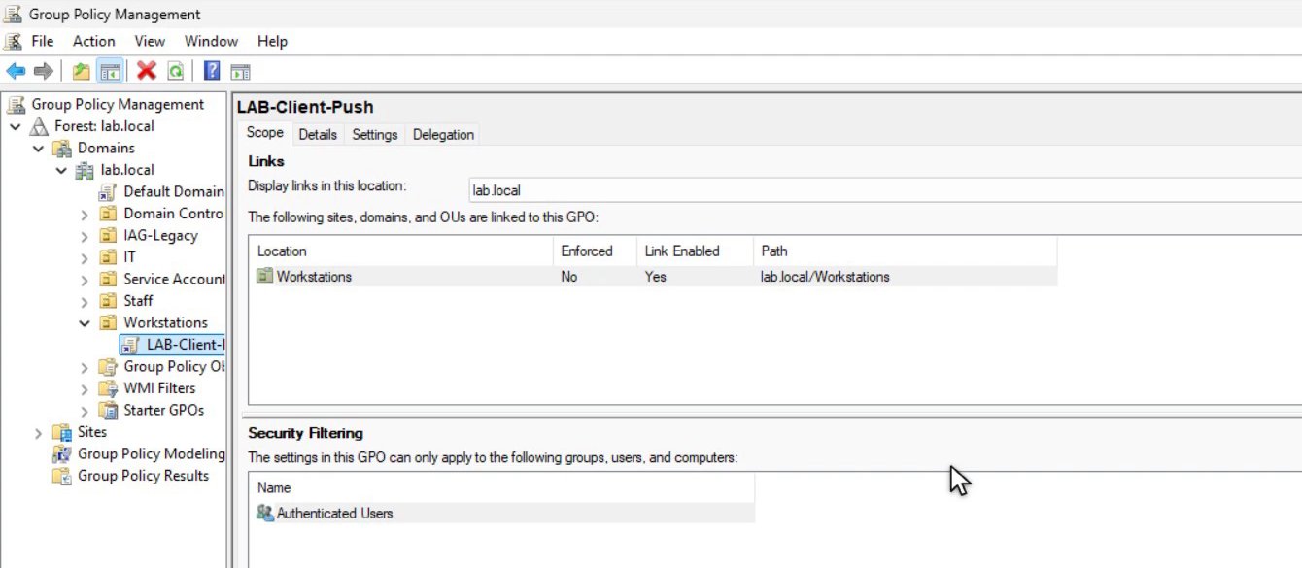Click the Authenticated Users group icon
Image resolution: width=1302 pixels, height=568 pixels.
[x=264, y=514]
